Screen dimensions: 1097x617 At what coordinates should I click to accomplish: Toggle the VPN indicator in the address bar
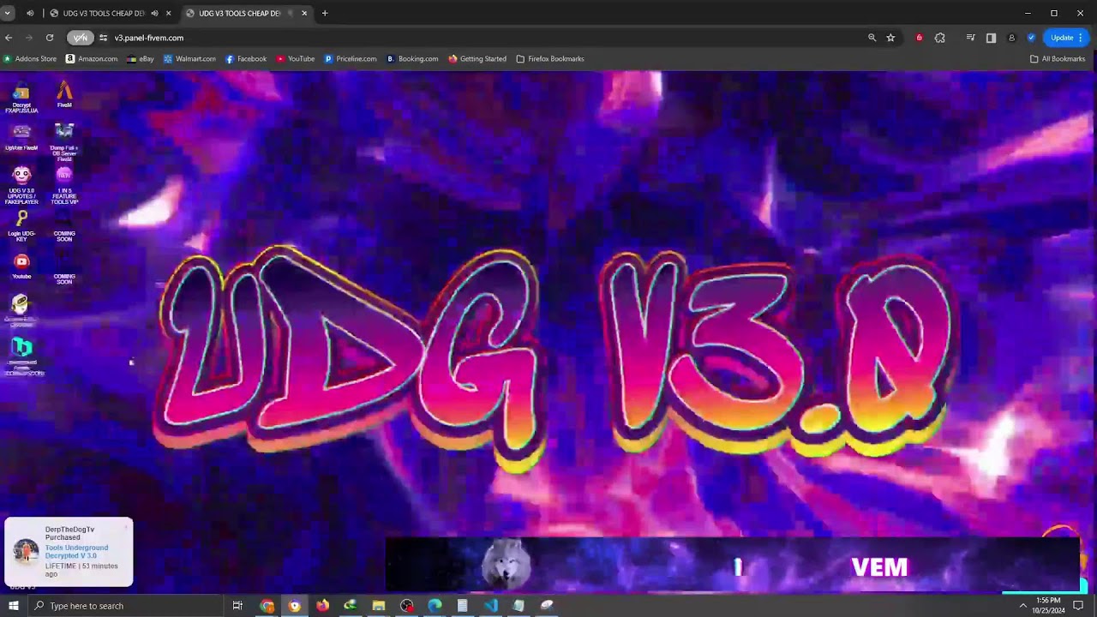pyautogui.click(x=80, y=38)
